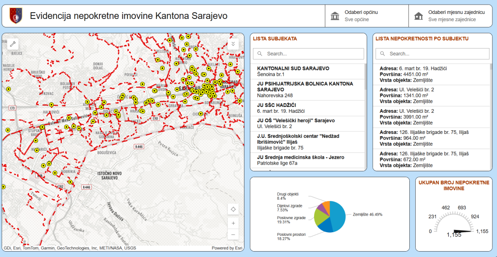The width and height of the screenshot is (497, 257).
Task: Collapse the map panel with the double chevron
Action: pos(233,44)
